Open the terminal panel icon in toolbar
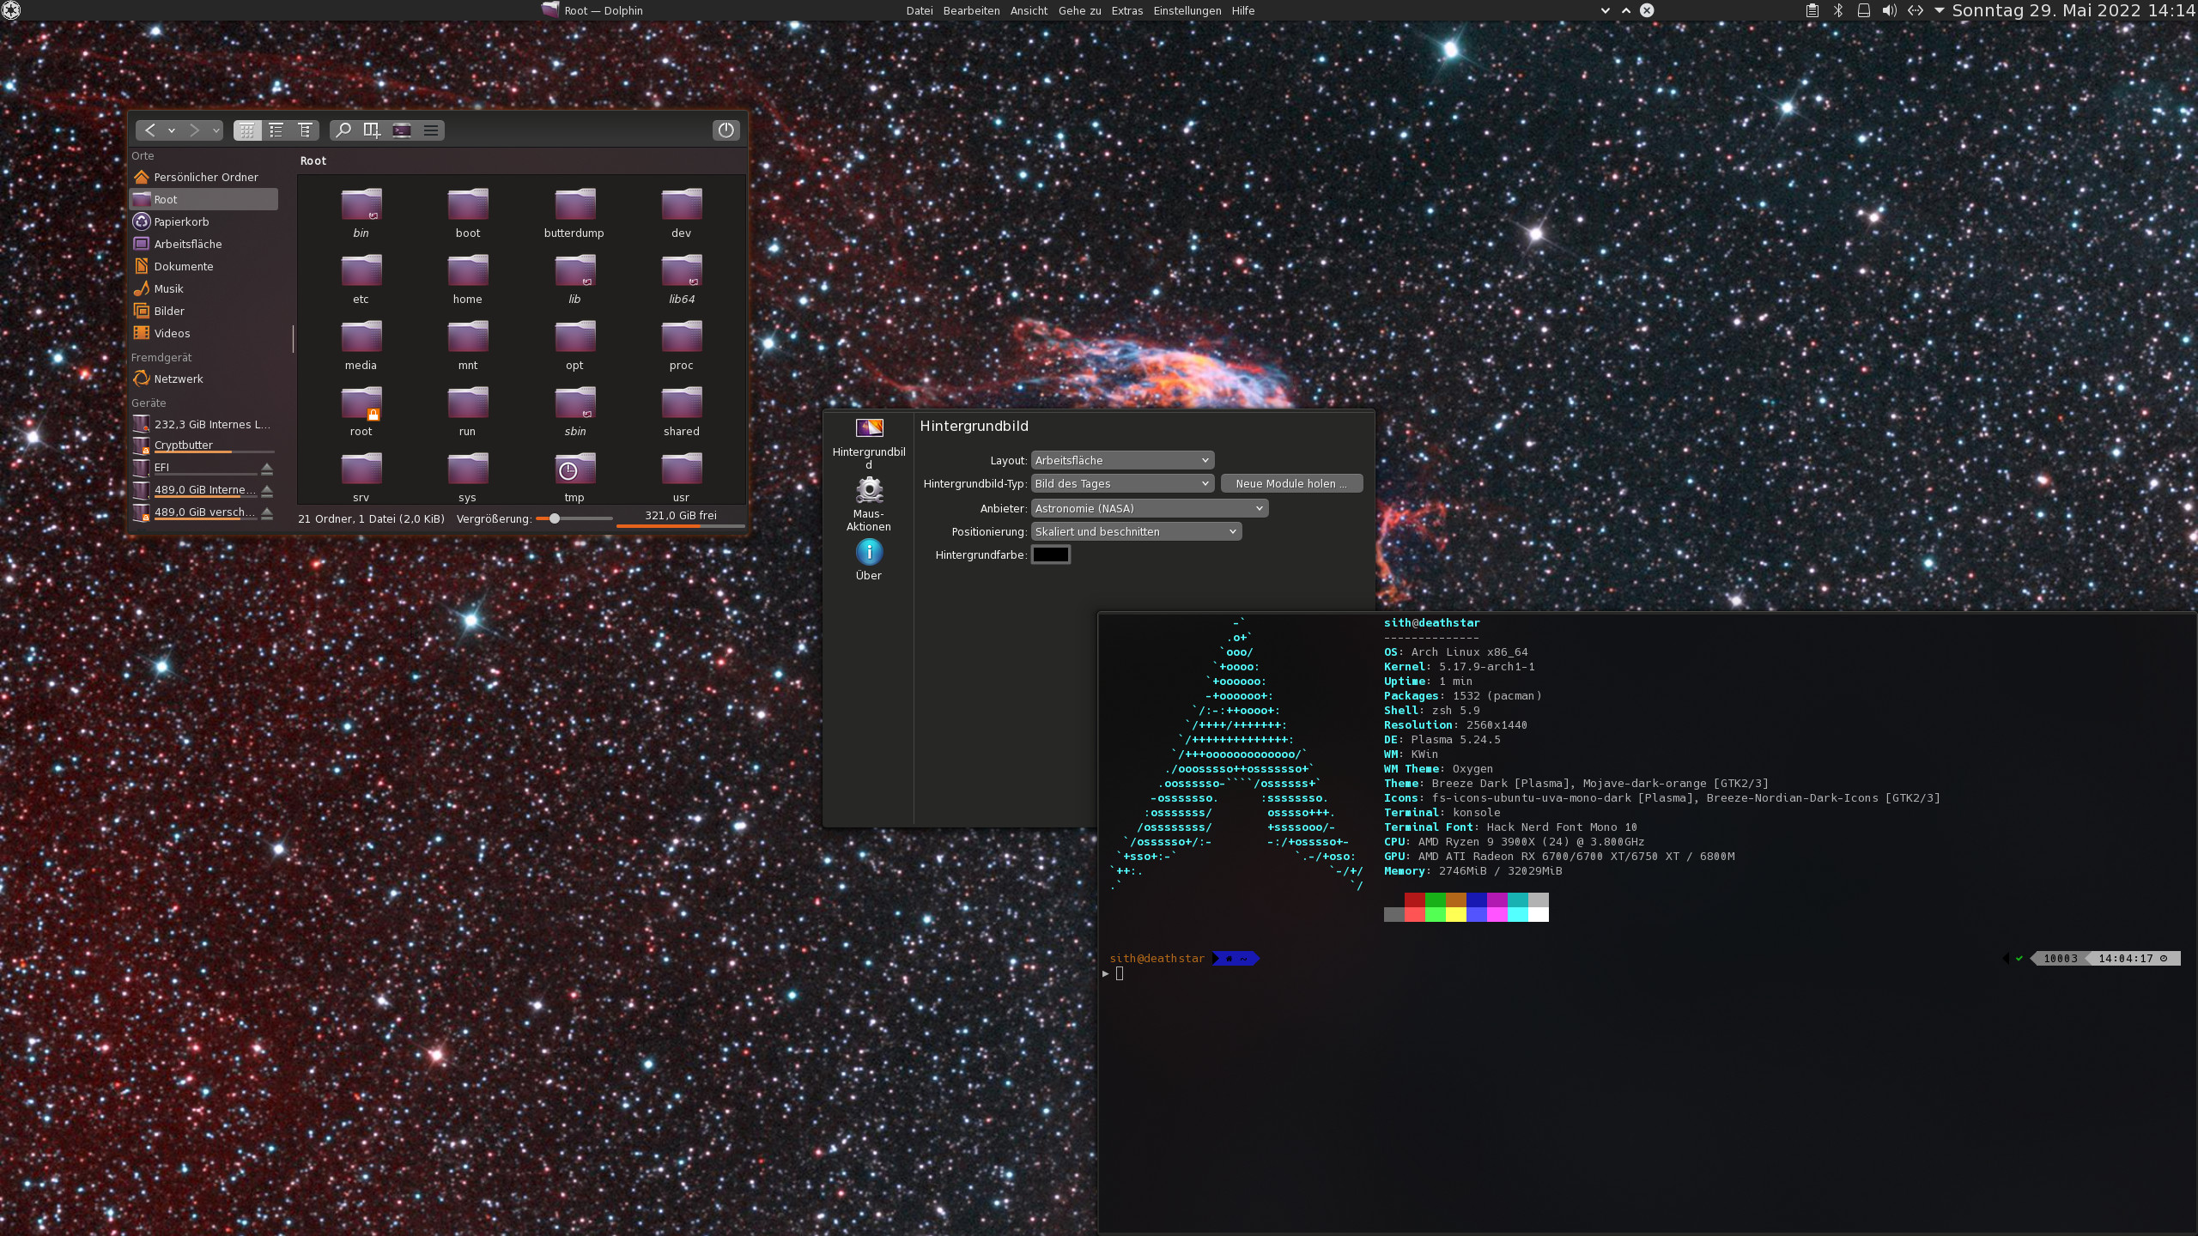2198x1236 pixels. pyautogui.click(x=402, y=130)
